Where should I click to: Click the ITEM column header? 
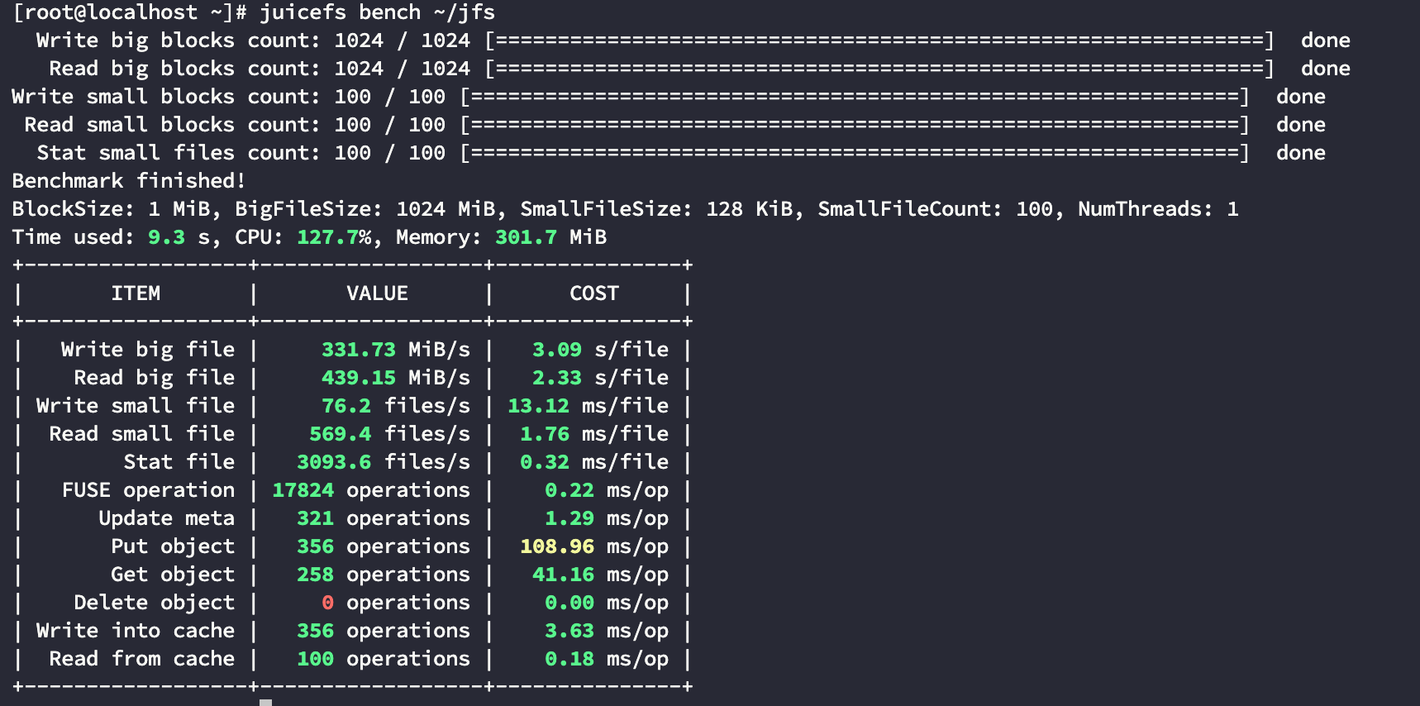click(x=136, y=293)
